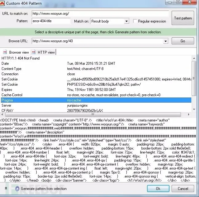Click the Go button
199x197 pixels.
click(x=183, y=41)
